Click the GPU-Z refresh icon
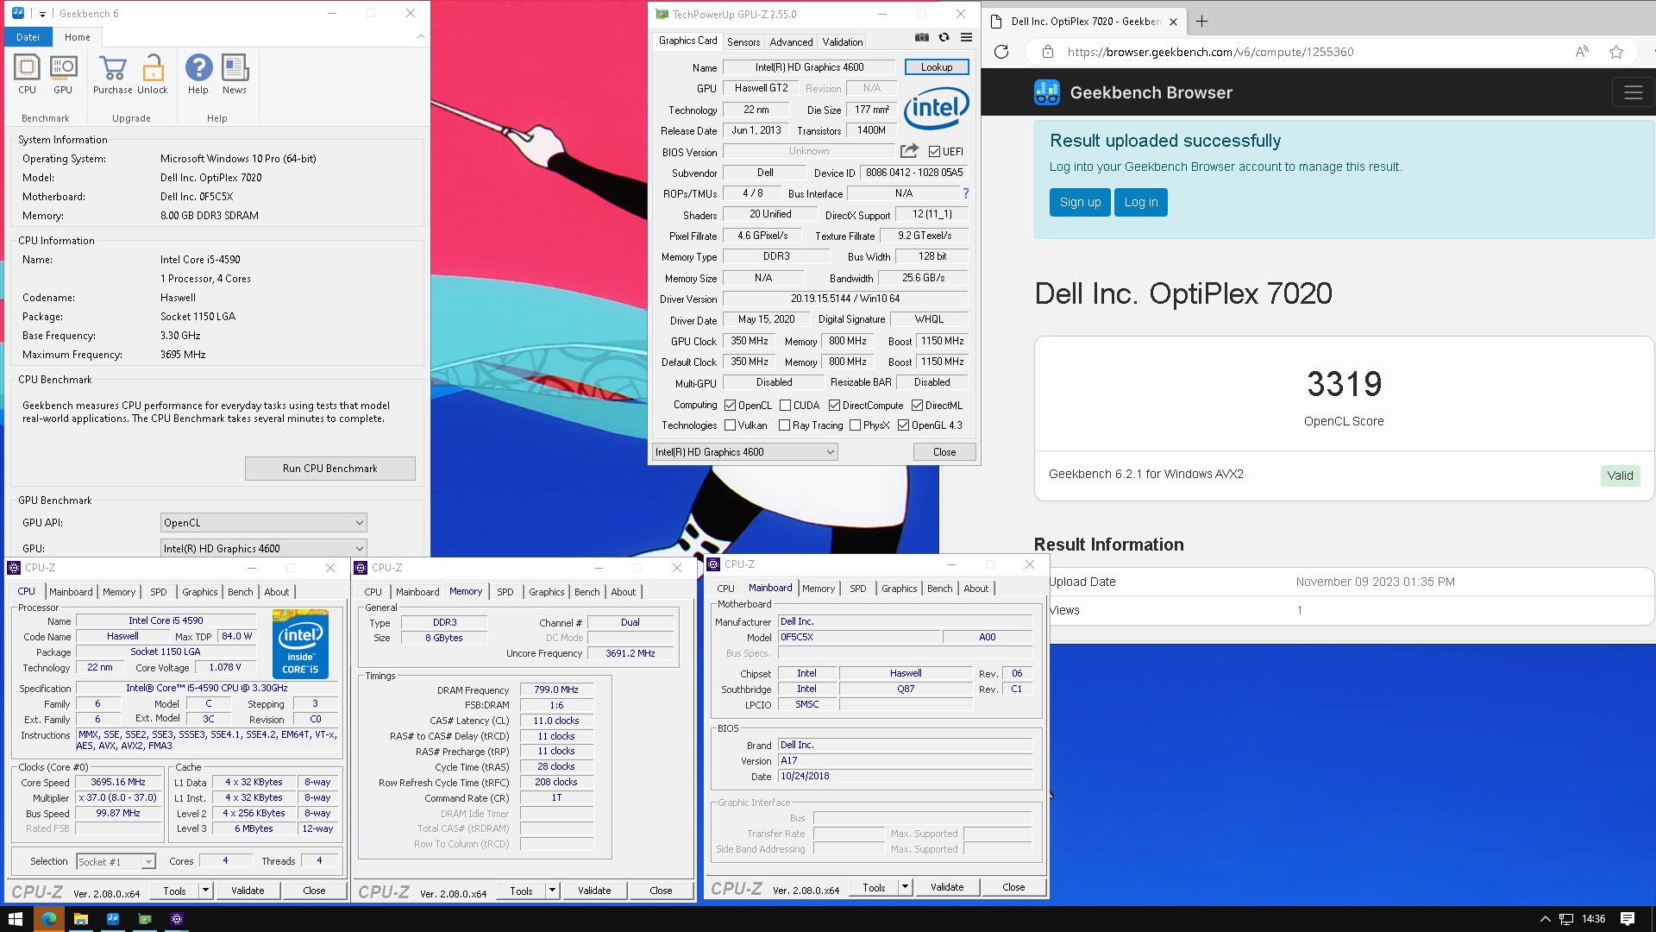This screenshot has width=1656, height=932. click(944, 37)
